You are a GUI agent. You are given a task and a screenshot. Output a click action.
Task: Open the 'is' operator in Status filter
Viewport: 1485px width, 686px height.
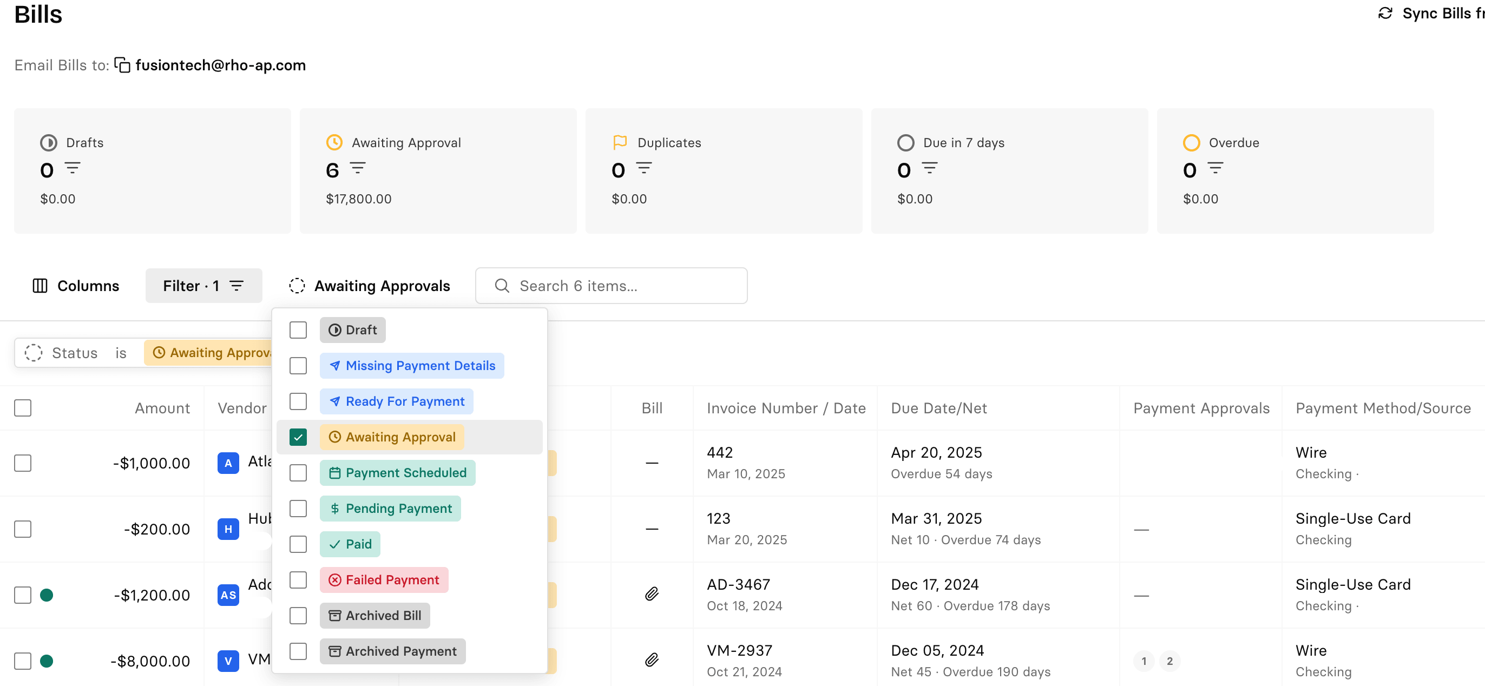(121, 353)
